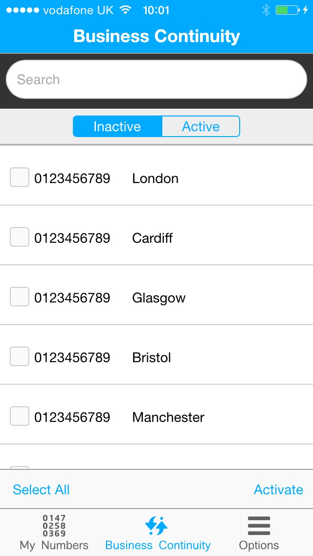Tap the Manchester row label
313x556 pixels.
point(168,417)
